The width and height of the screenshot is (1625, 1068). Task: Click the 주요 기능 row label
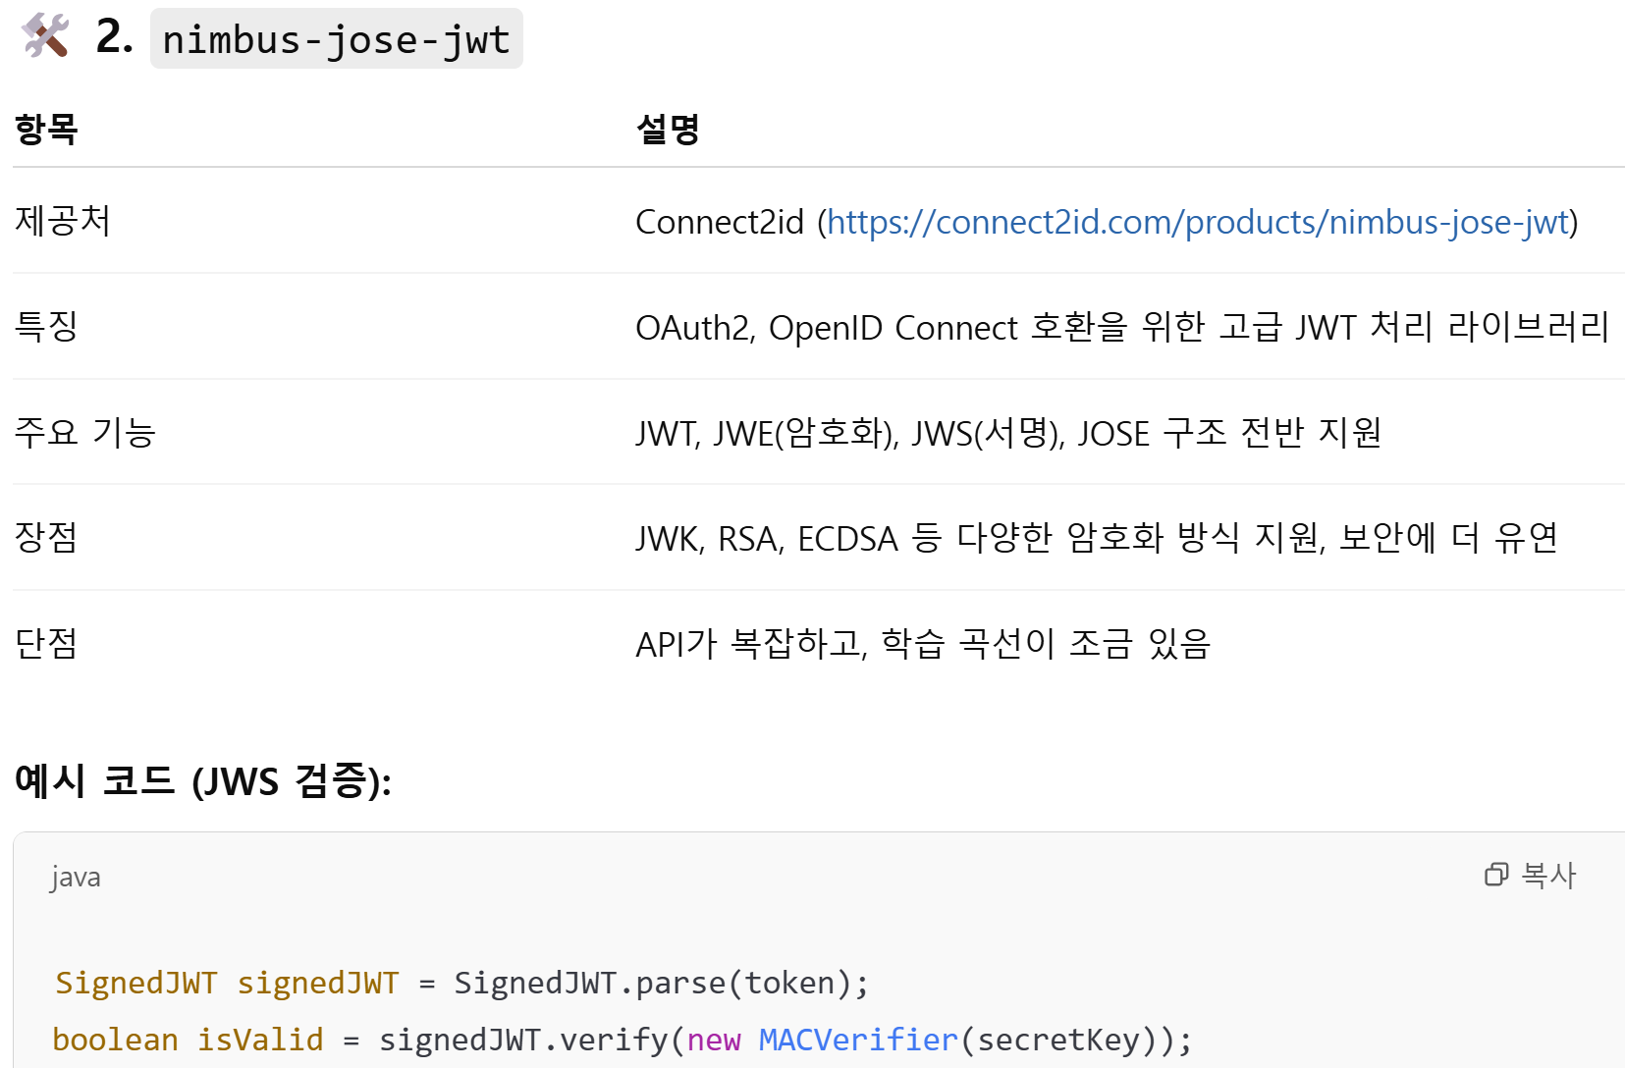(85, 432)
